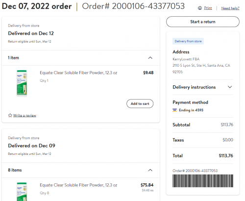
Task: Click the first Equate Clear Soluble Fiber Powder title
Action: point(78,73)
